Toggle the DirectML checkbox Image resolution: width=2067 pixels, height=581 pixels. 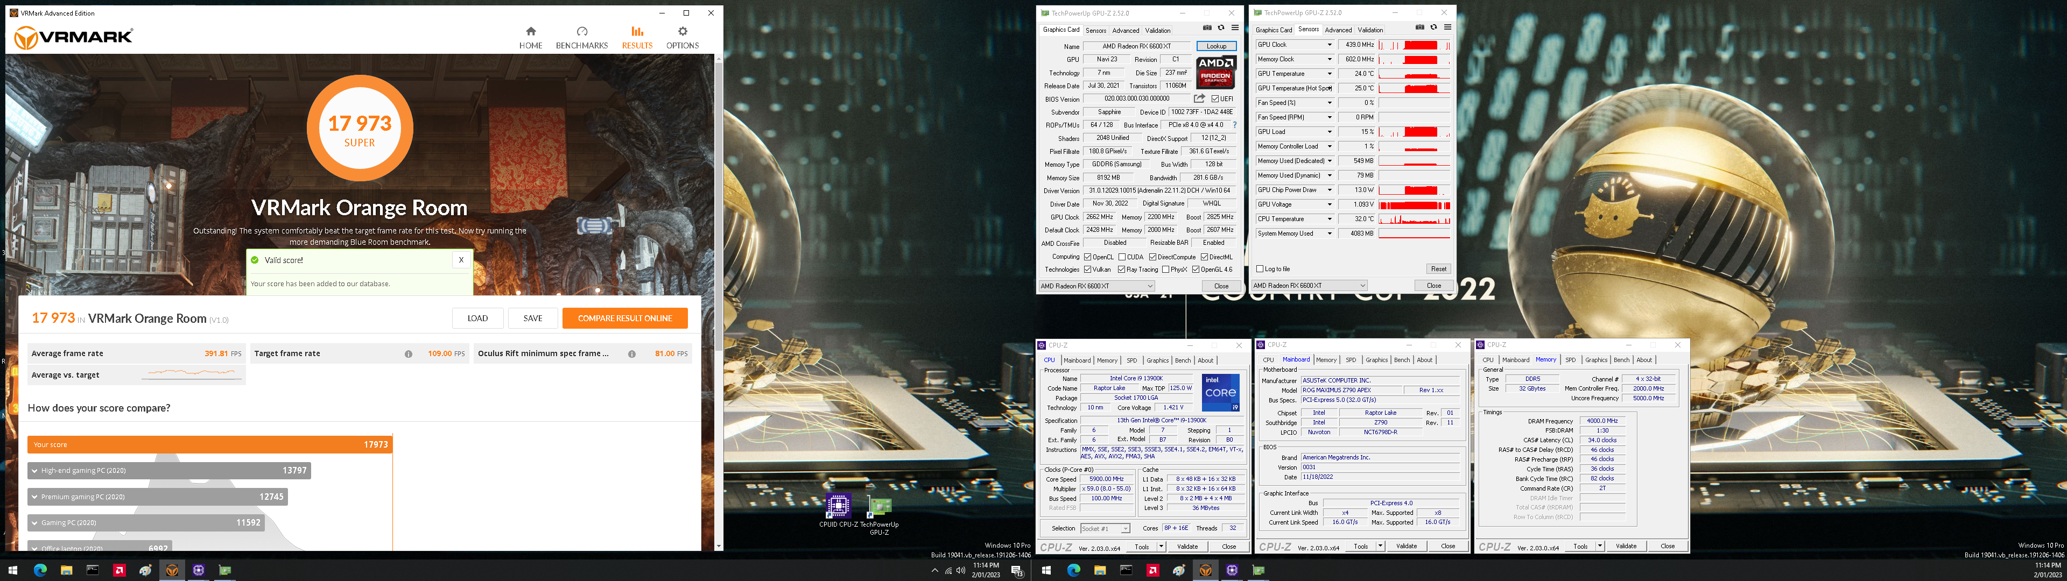pyautogui.click(x=1205, y=257)
